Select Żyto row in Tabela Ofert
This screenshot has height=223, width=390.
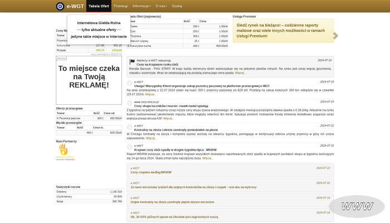pos(177,31)
